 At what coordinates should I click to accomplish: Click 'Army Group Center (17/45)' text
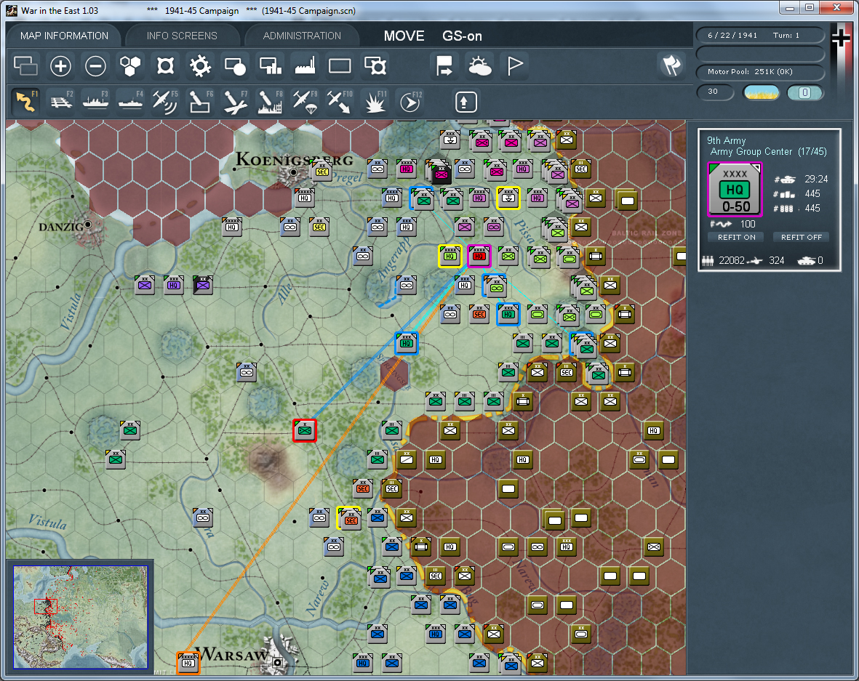click(x=769, y=152)
